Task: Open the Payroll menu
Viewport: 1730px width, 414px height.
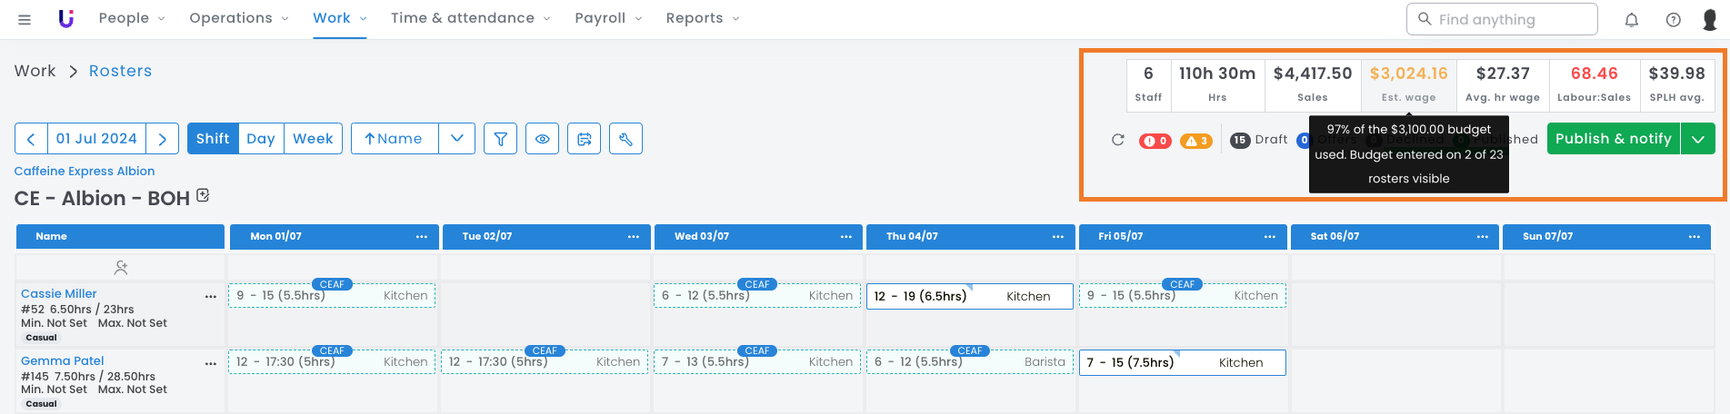Action: [x=608, y=18]
